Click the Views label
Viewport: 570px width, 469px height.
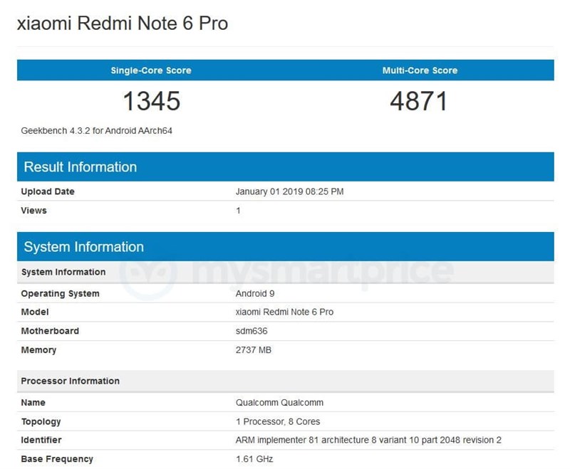[33, 211]
